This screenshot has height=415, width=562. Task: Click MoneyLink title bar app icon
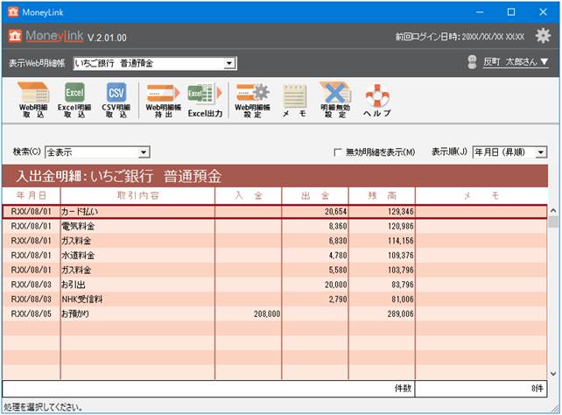click(13, 12)
